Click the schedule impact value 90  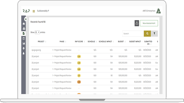pyautogui.click(x=111, y=76)
